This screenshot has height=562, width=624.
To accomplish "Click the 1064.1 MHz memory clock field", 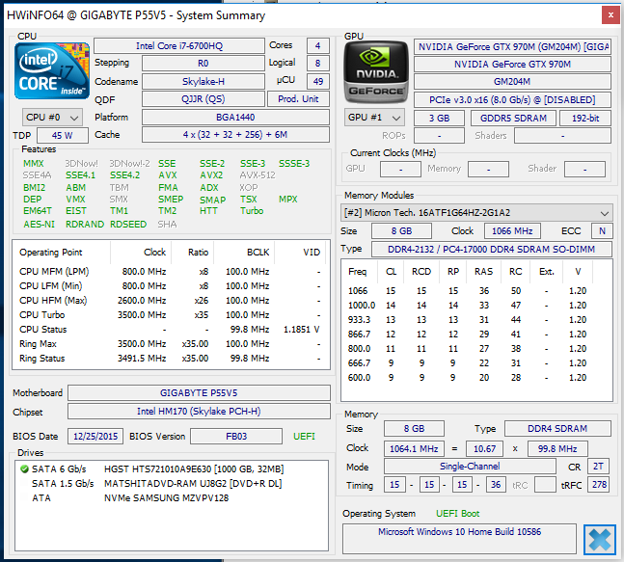I will point(414,448).
